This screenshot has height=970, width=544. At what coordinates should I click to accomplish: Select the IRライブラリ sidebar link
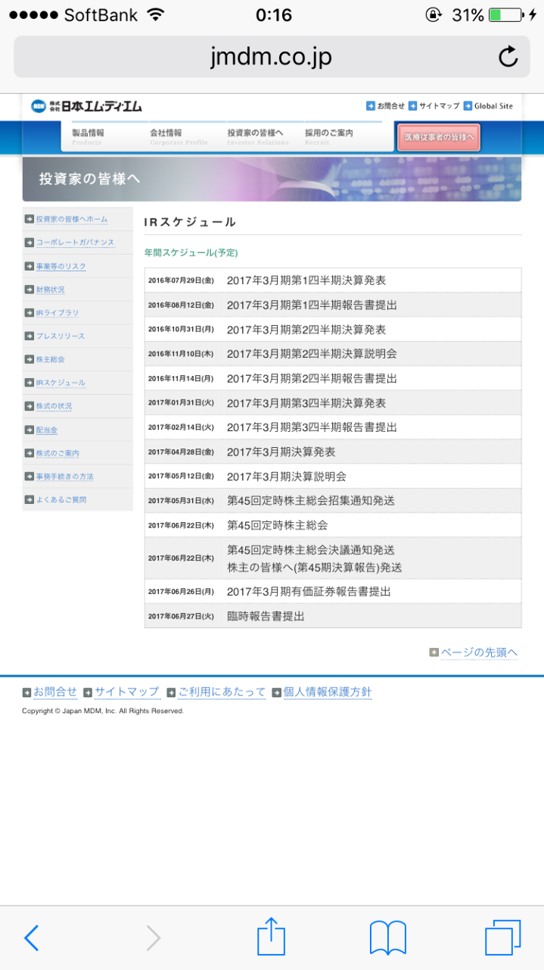(x=58, y=313)
